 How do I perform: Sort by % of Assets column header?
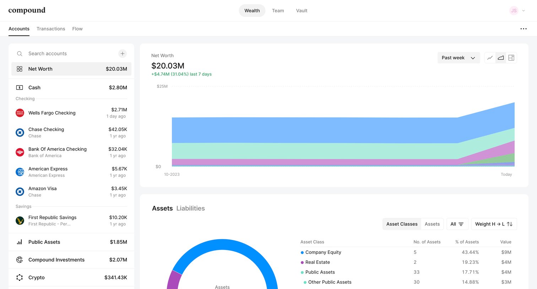point(467,242)
